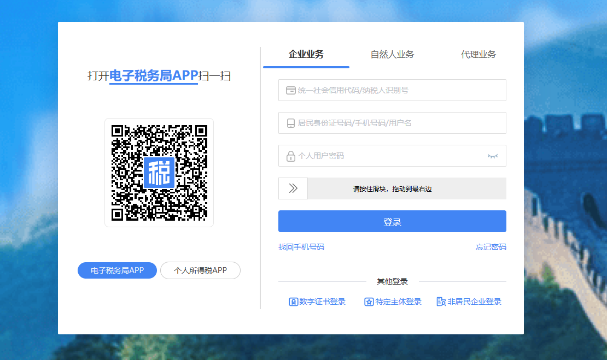The image size is (607, 360).
Task: Click the 特定主体登录 star icon
Action: (x=369, y=302)
